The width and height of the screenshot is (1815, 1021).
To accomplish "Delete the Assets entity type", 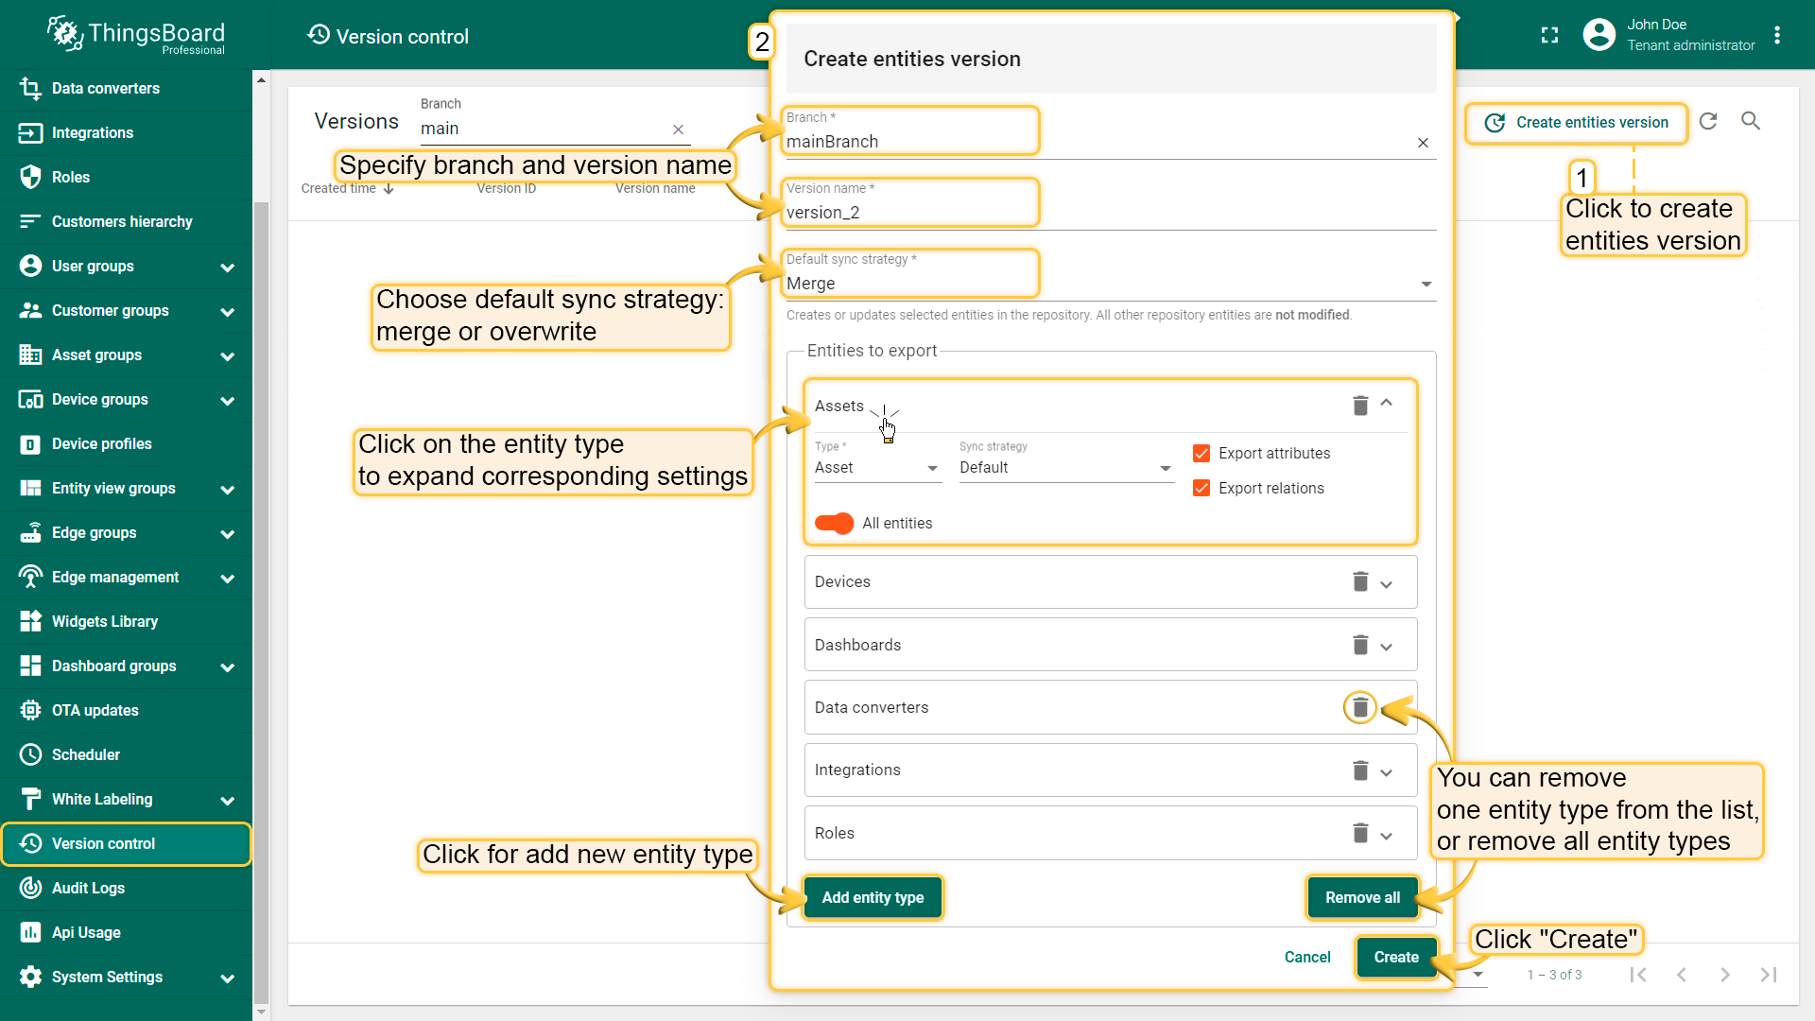I will 1360,406.
